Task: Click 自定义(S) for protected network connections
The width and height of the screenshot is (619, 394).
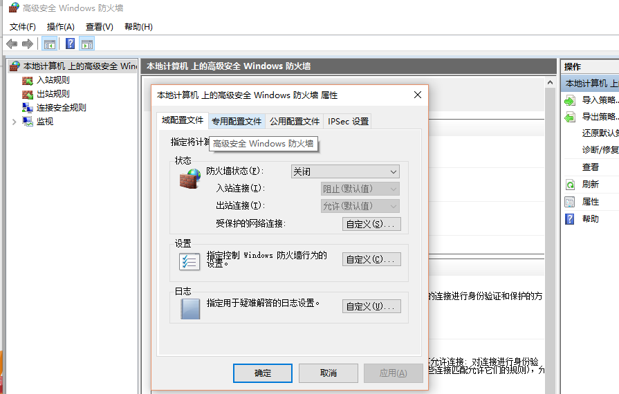Action: coord(371,224)
